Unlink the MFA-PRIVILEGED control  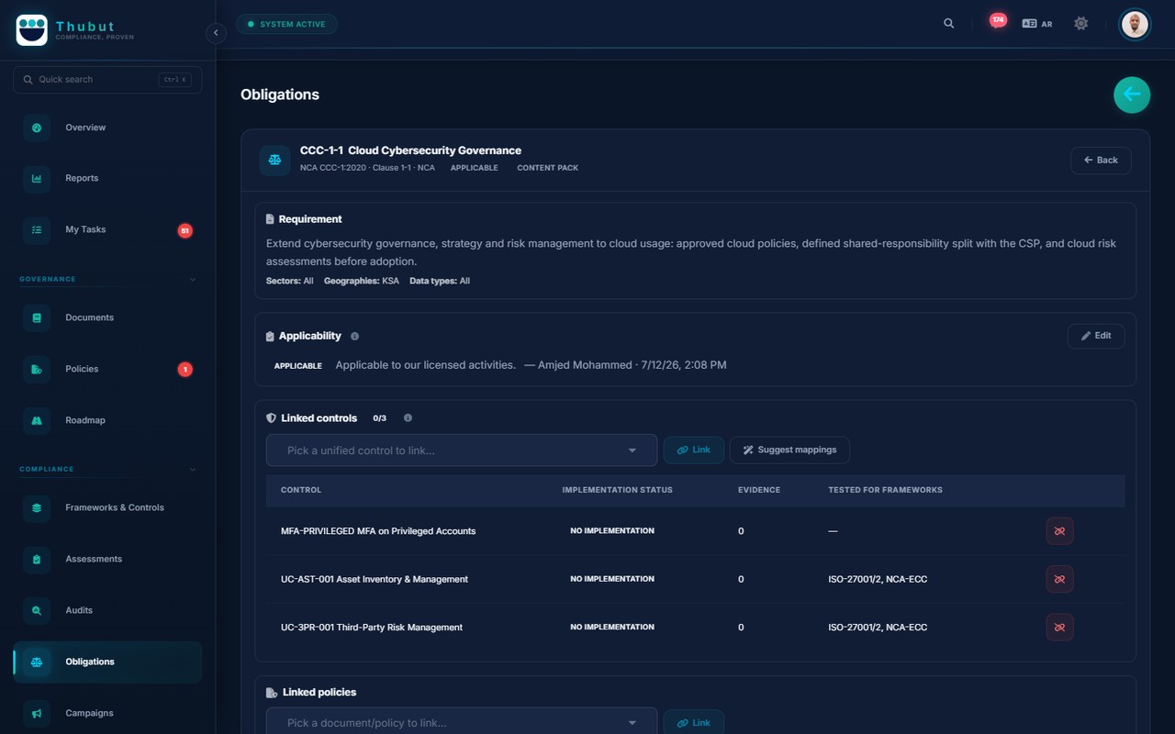[1059, 531]
